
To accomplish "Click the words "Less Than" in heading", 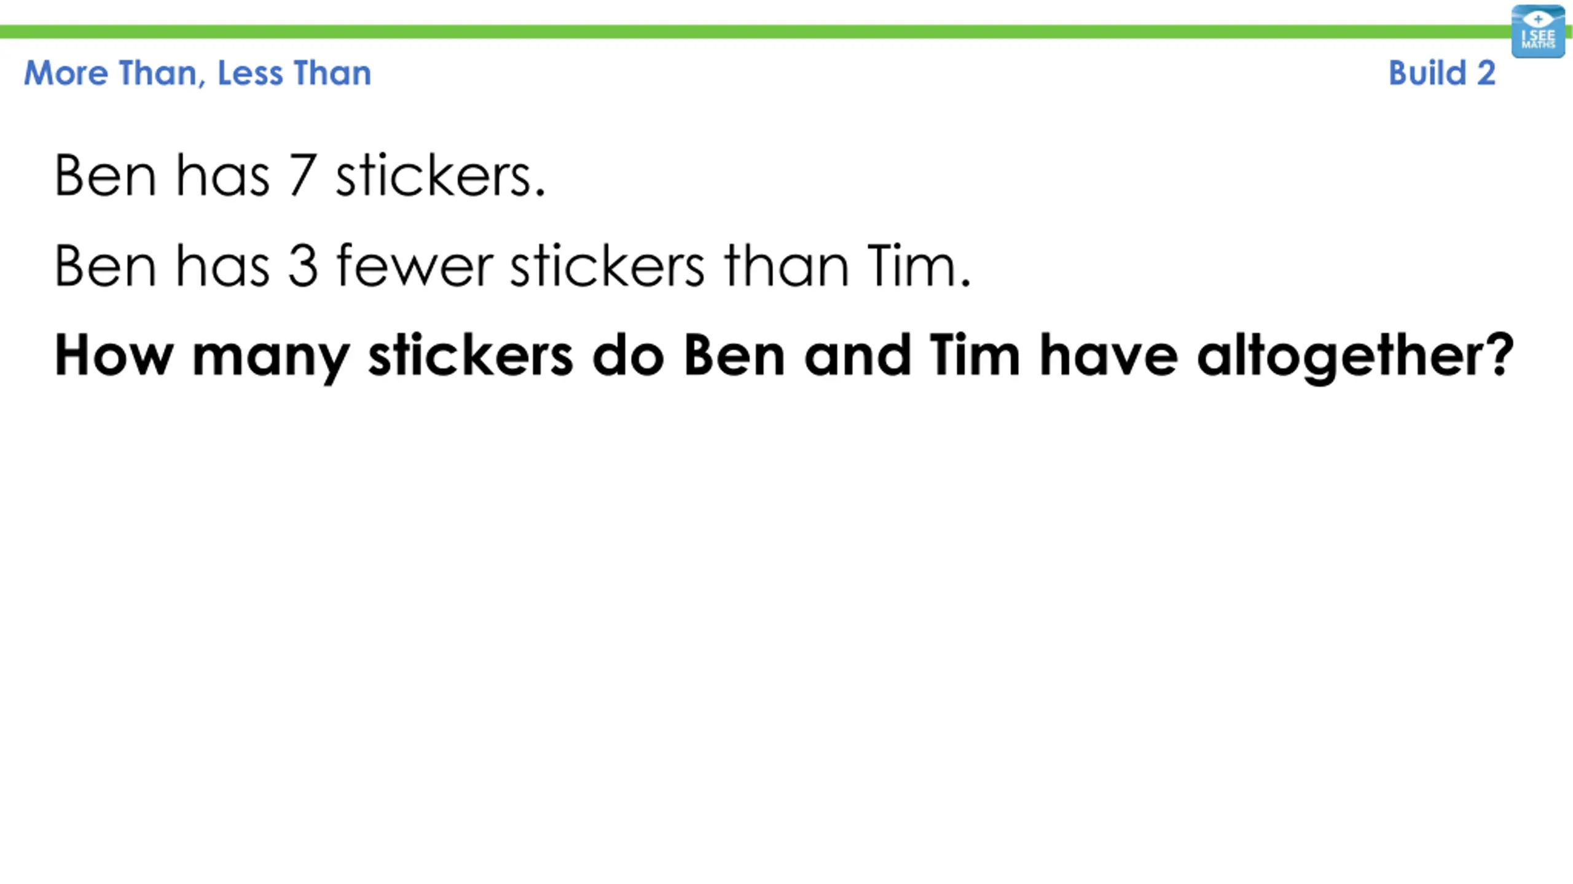I will coord(294,73).
